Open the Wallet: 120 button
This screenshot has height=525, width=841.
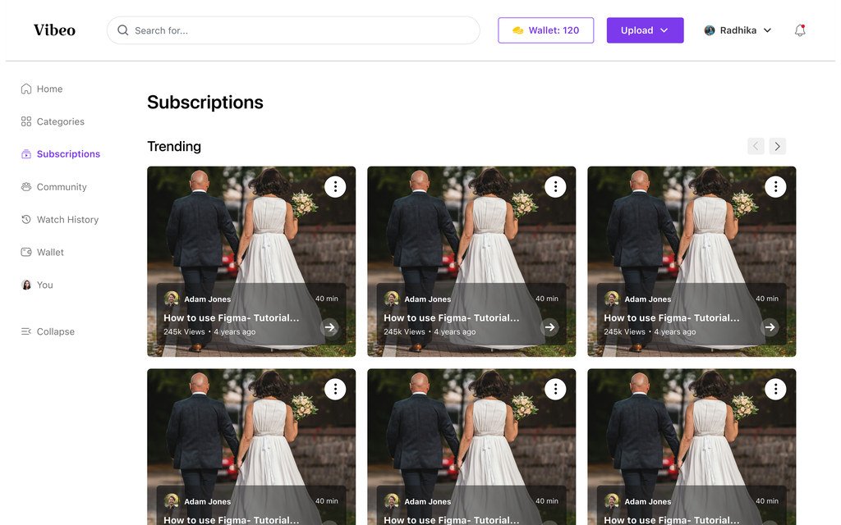pos(545,30)
